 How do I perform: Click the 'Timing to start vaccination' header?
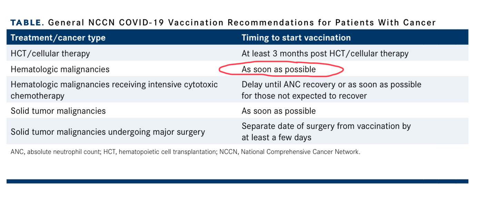pos(296,37)
